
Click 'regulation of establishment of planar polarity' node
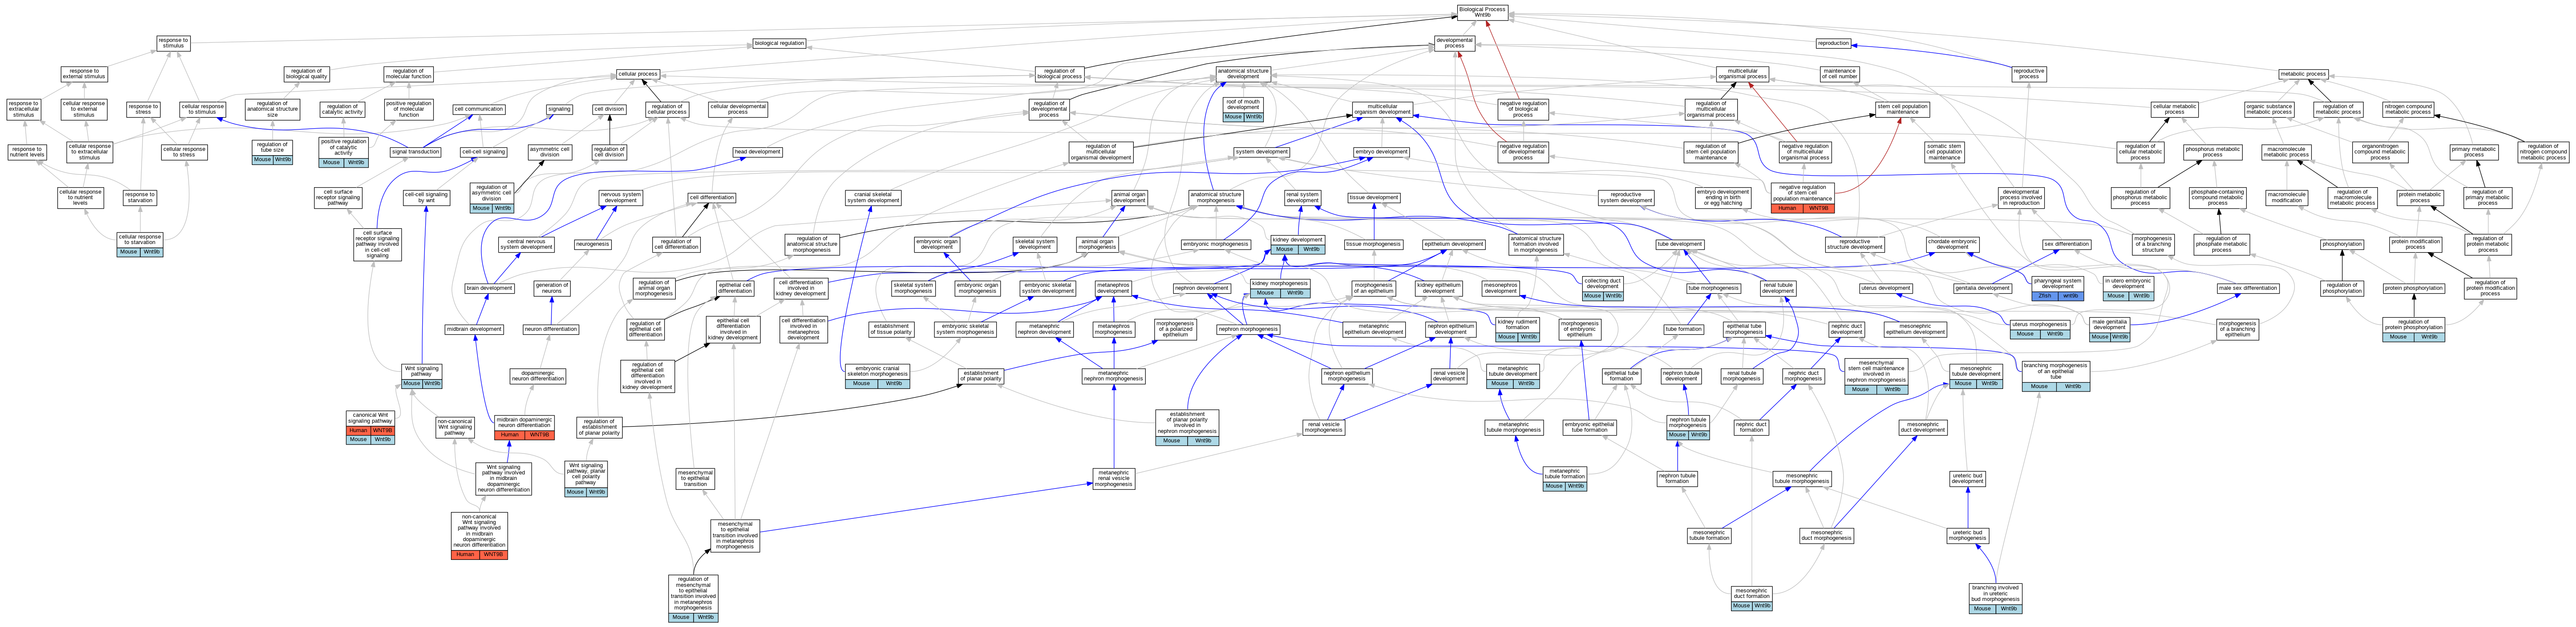(599, 427)
